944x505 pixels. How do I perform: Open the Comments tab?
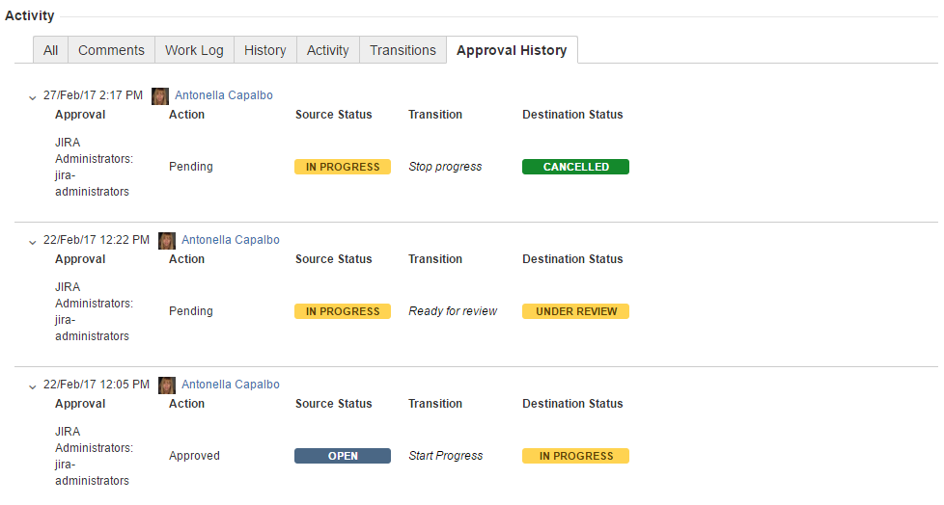tap(111, 50)
